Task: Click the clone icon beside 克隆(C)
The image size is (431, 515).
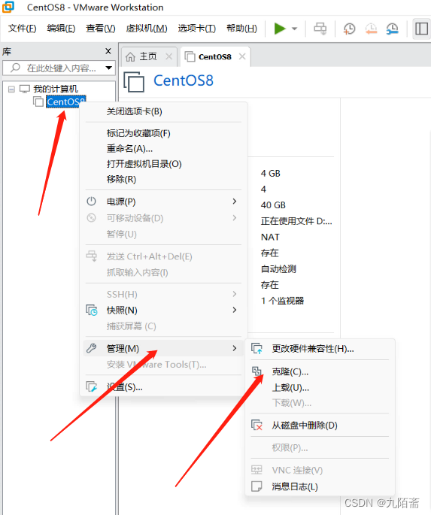Action: tap(256, 371)
